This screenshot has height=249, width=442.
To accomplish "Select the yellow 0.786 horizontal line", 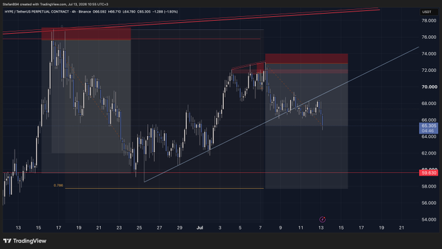I will pyautogui.click(x=165, y=188).
